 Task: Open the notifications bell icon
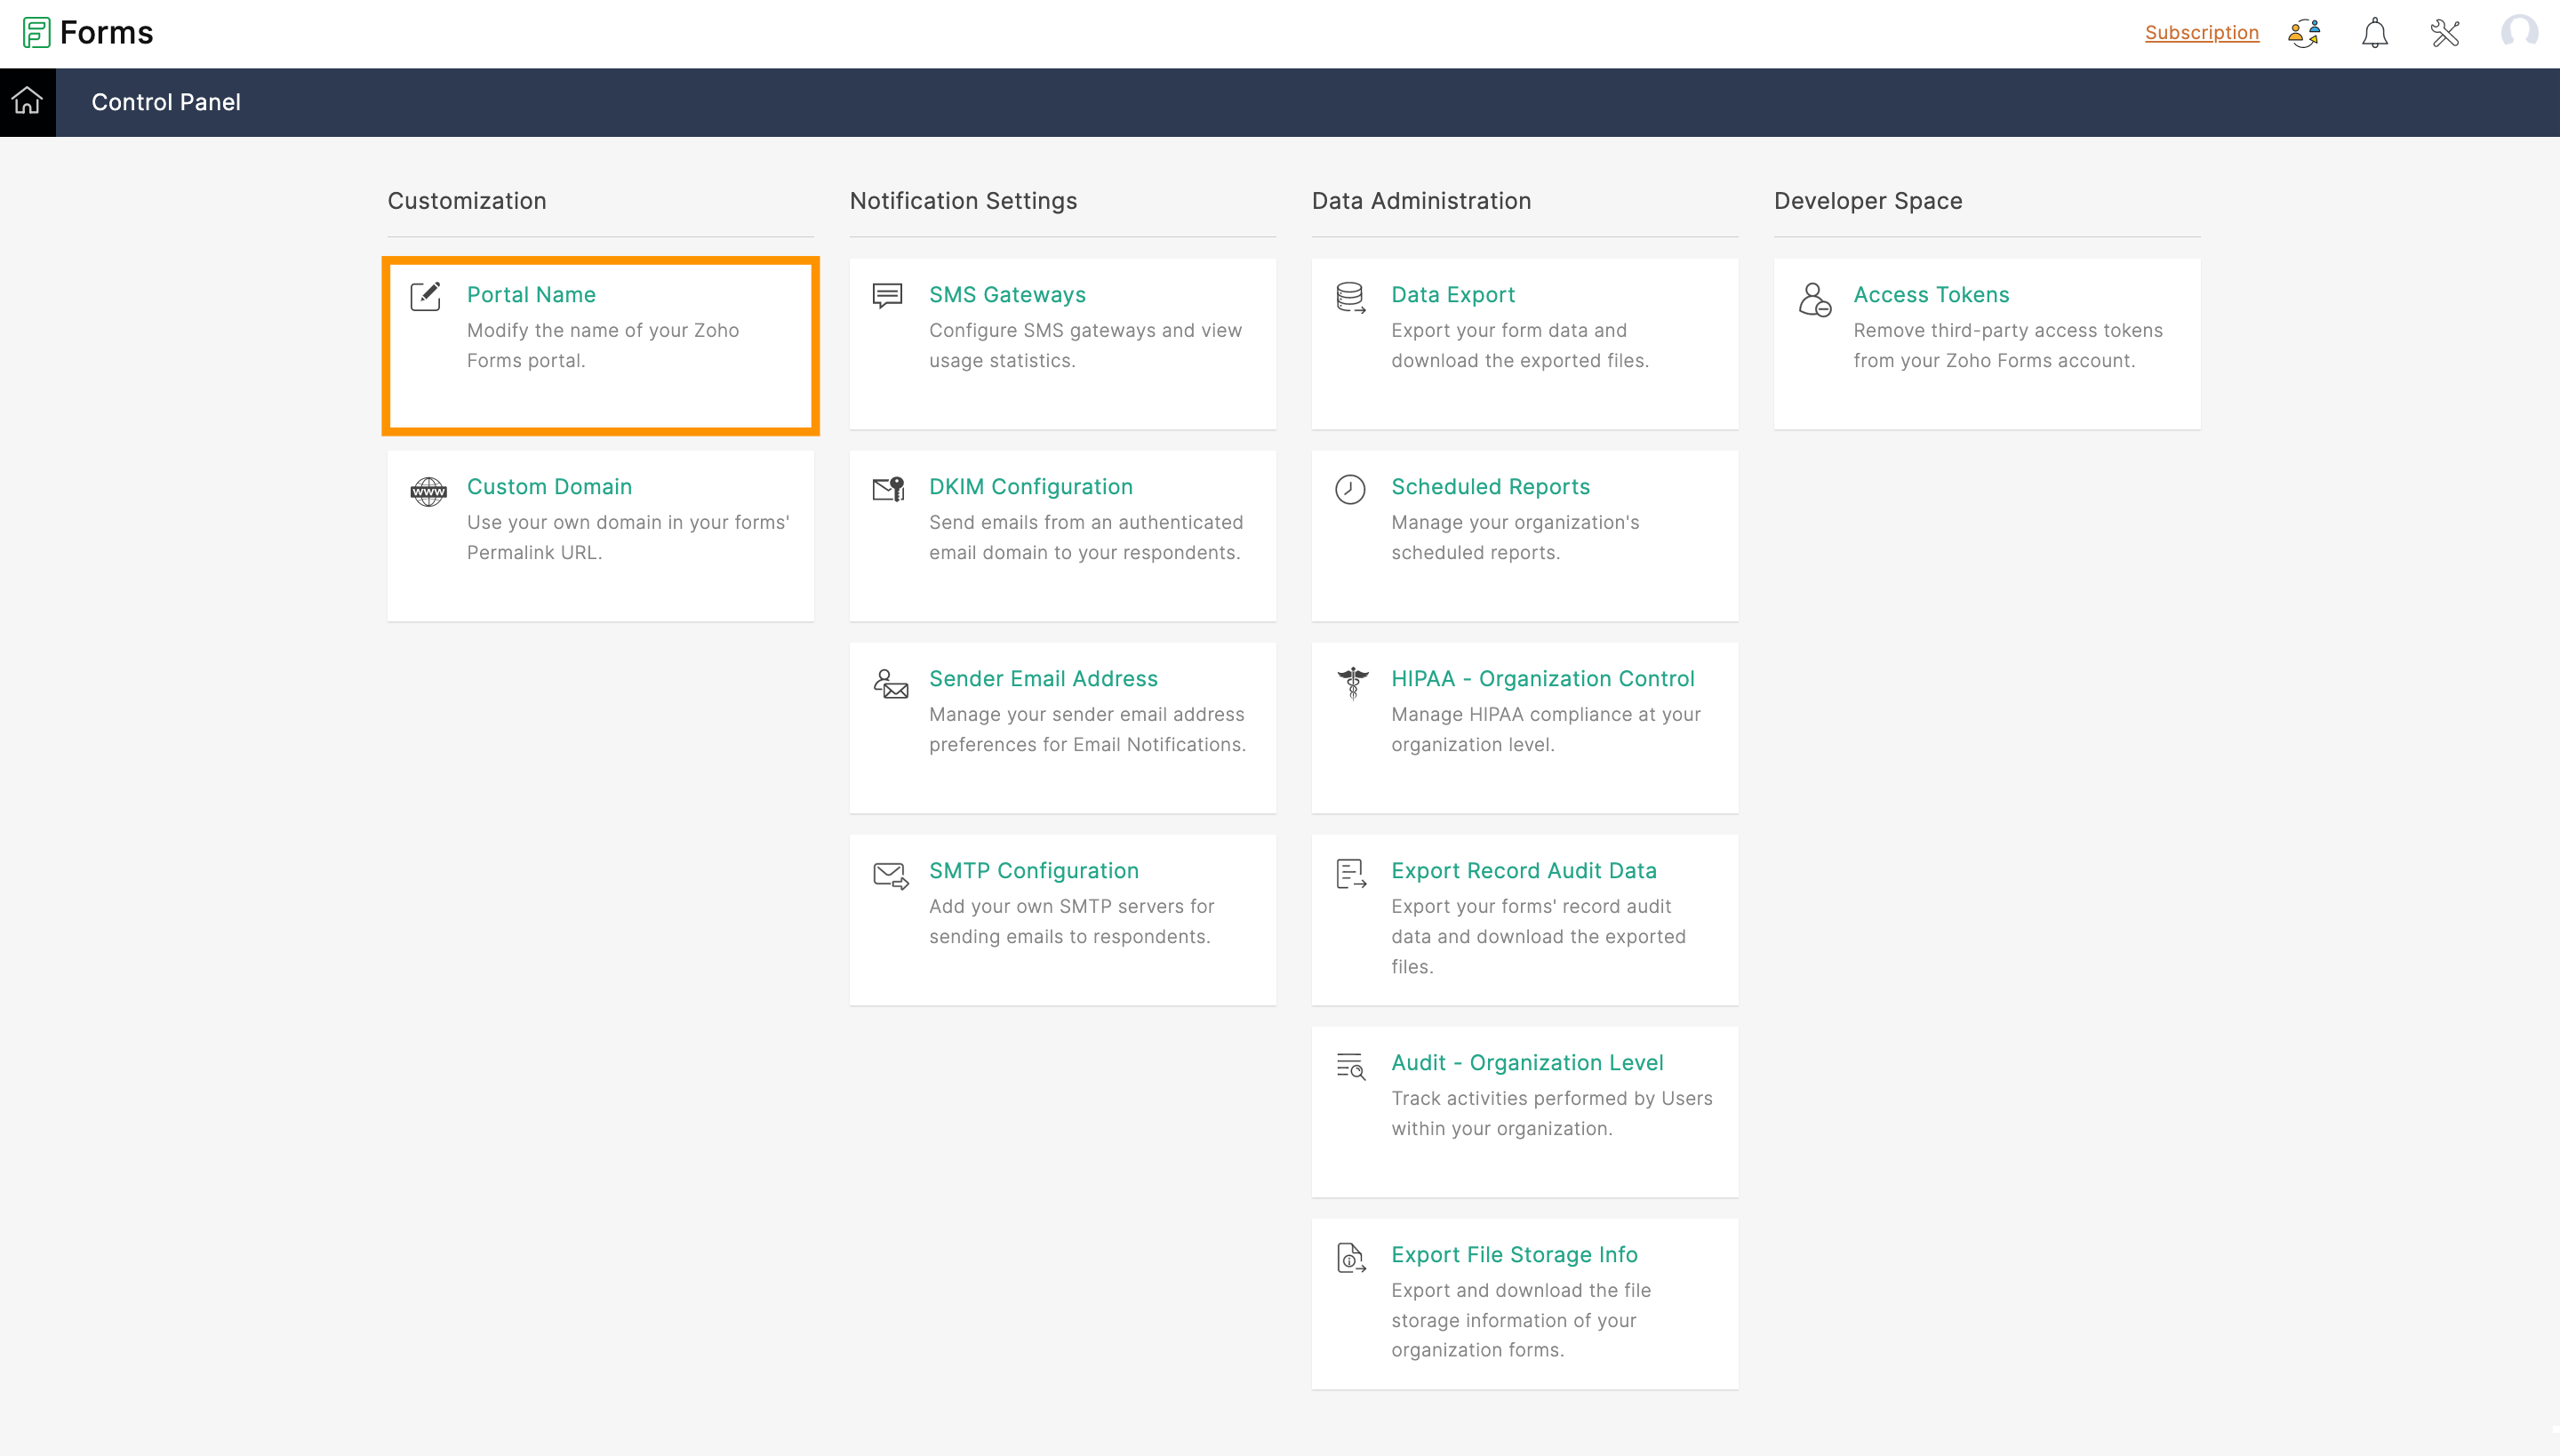click(2374, 33)
